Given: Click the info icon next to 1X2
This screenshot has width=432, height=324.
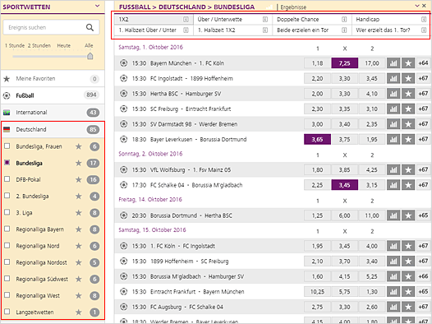Looking at the screenshot, I should [186, 19].
